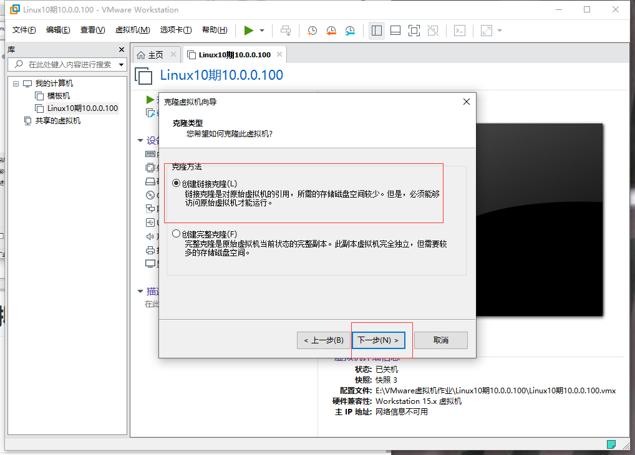Click the stretch guest display icon
635x455 pixels.
pyautogui.click(x=487, y=31)
